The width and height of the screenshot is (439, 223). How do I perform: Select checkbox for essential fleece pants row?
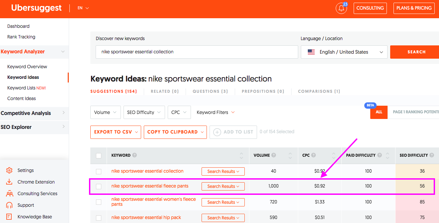(x=99, y=186)
